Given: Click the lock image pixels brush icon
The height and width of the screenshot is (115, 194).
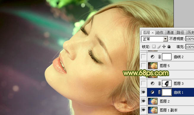Looking at the screenshot, I should pos(159,47).
